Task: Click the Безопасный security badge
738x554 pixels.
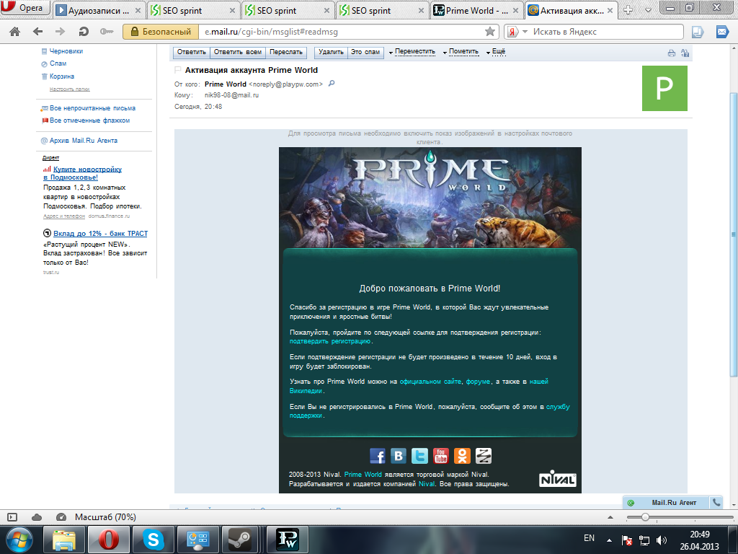Action: pyautogui.click(x=161, y=32)
